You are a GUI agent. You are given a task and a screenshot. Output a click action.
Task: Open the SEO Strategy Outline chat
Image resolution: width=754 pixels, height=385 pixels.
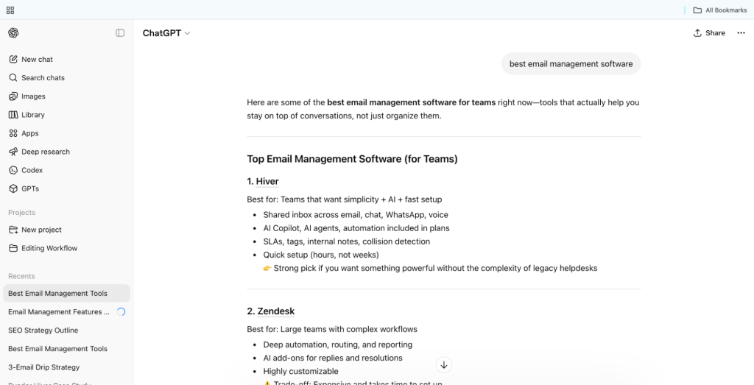pos(66,331)
